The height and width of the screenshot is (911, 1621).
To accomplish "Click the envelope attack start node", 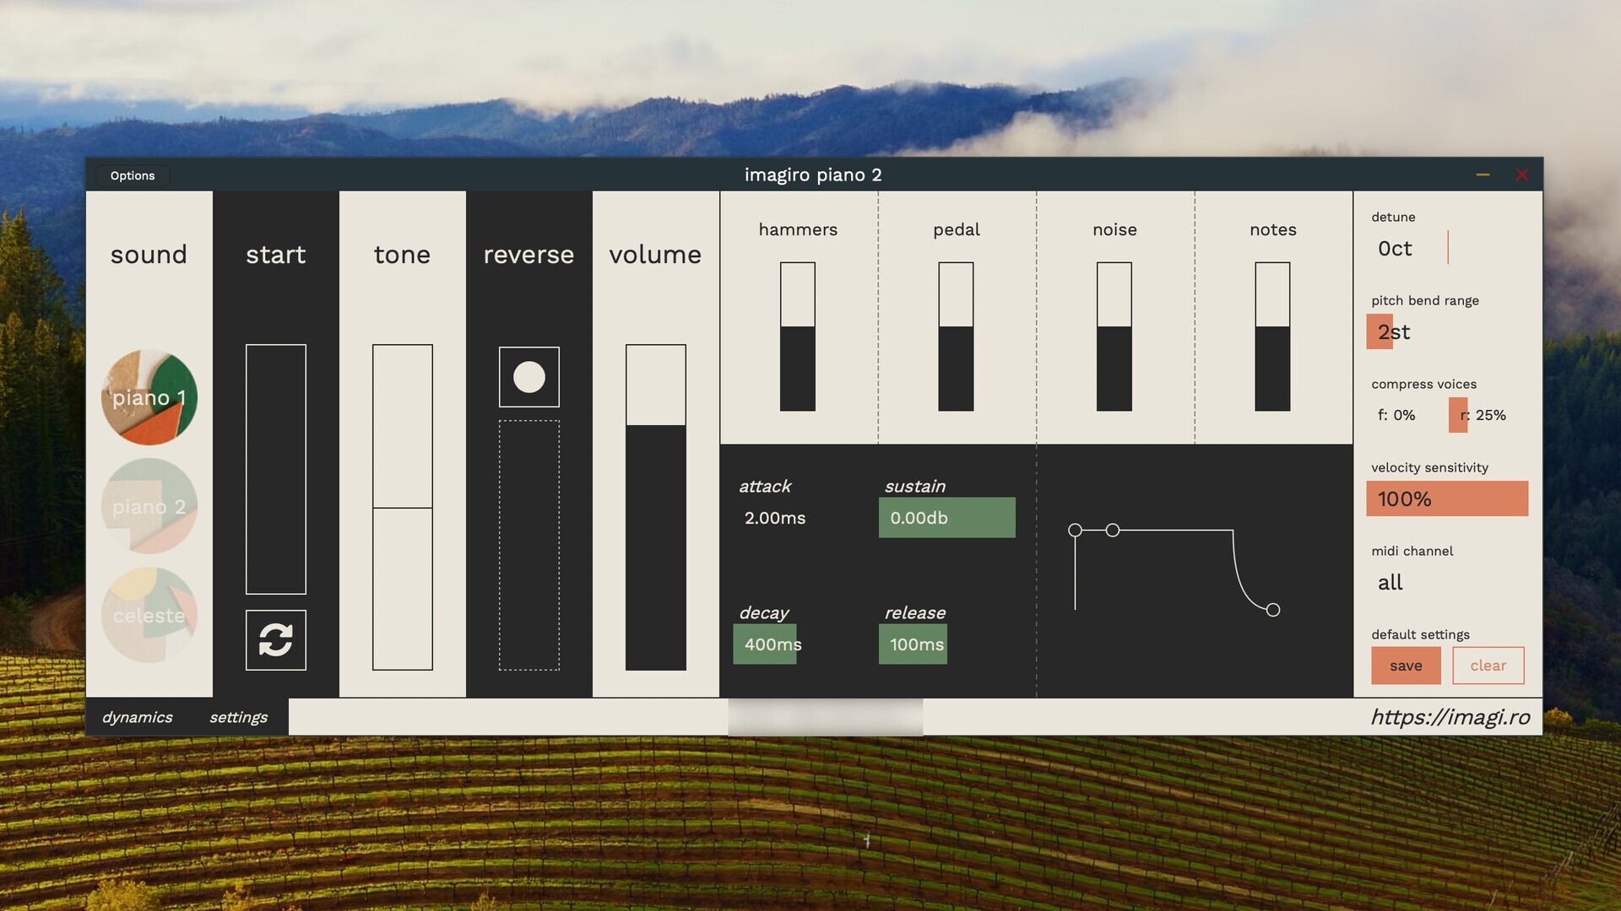I will coord(1075,531).
